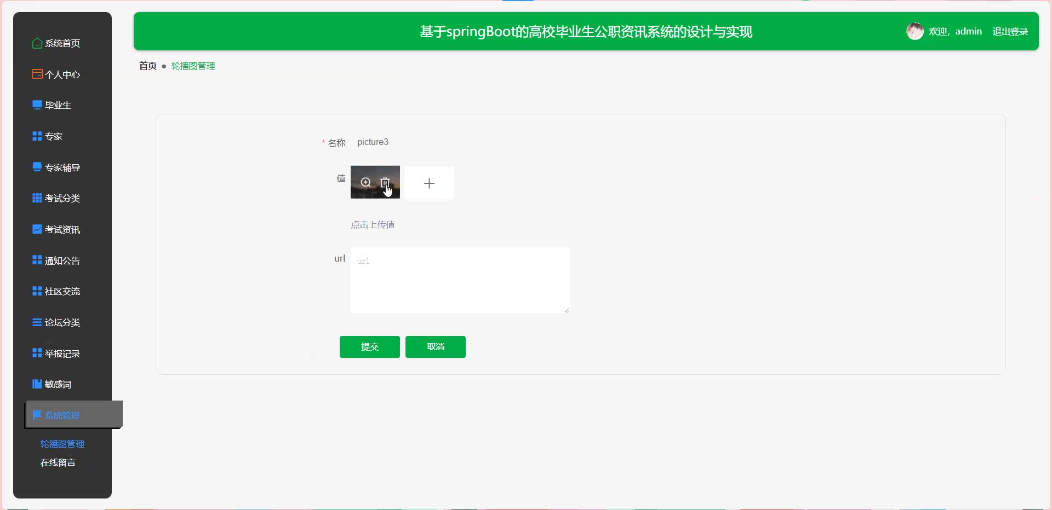
Task: Click the 点击上传值 hint text
Action: [x=373, y=224]
